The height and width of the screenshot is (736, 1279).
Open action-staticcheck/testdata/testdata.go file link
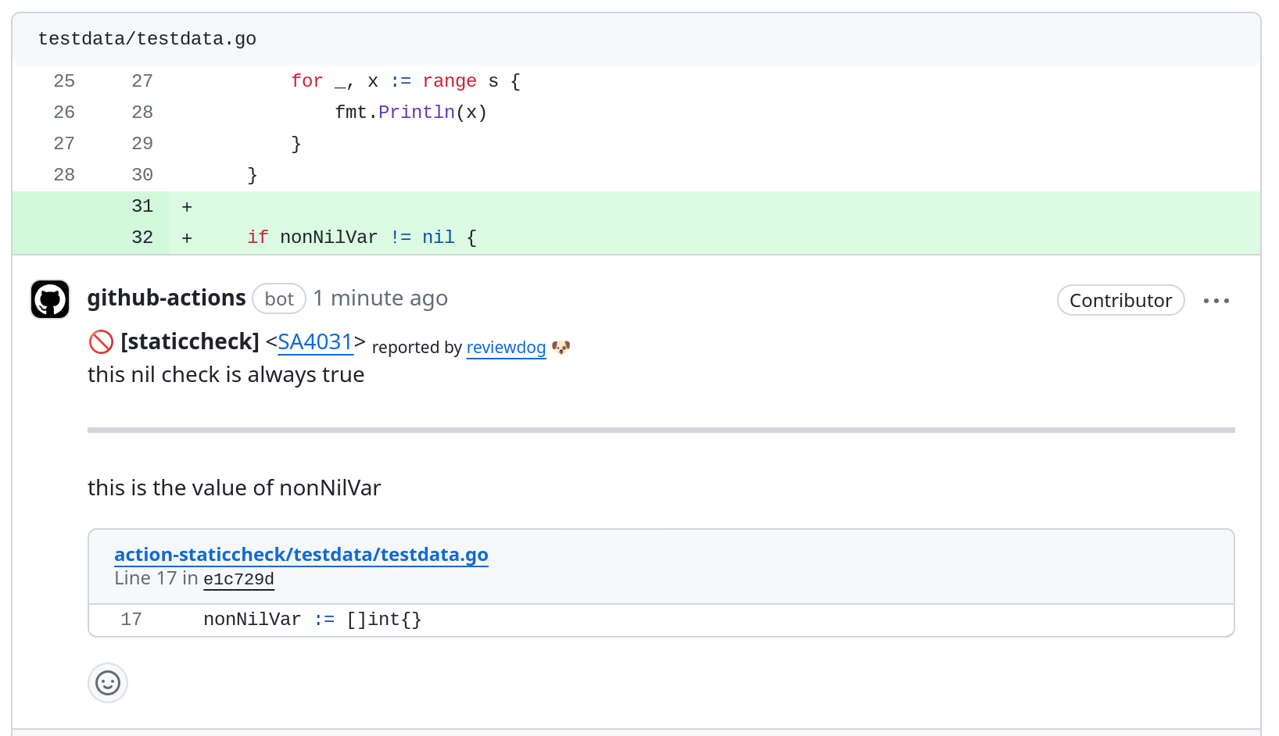click(301, 555)
